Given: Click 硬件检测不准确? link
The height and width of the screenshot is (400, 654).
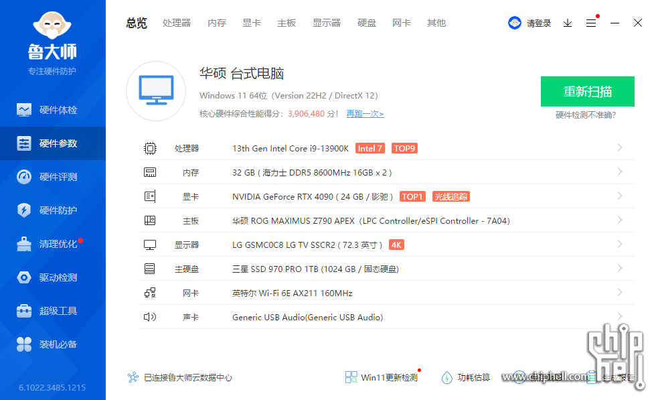Looking at the screenshot, I should 586,115.
